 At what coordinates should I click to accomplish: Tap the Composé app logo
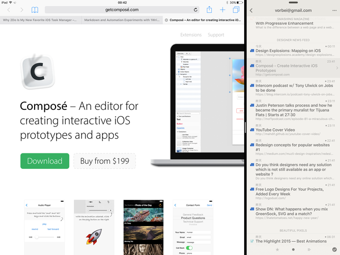pos(38,71)
